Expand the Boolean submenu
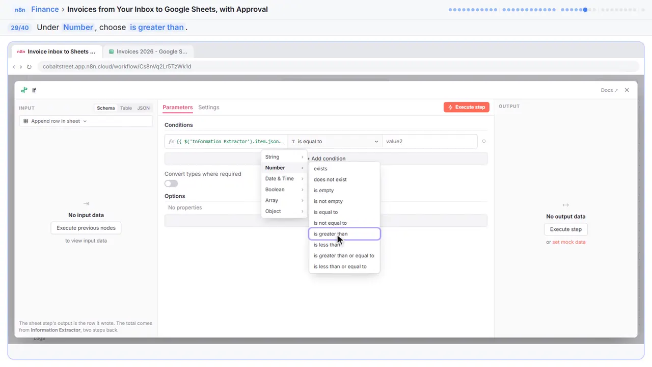The height and width of the screenshot is (367, 652). point(284,190)
